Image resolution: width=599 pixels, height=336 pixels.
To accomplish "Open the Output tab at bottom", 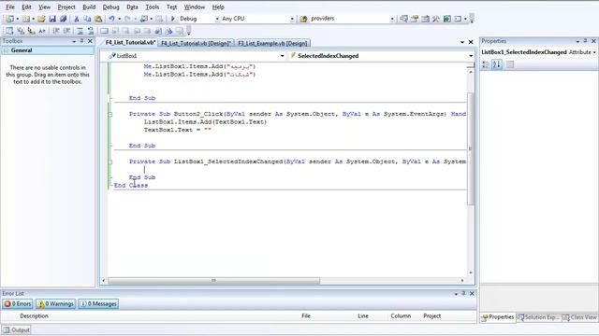I will click(x=17, y=329).
